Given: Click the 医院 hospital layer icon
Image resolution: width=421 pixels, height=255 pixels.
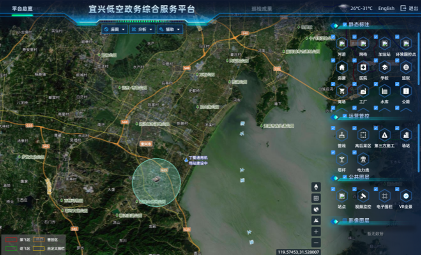Looking at the screenshot, I should click(x=363, y=68).
